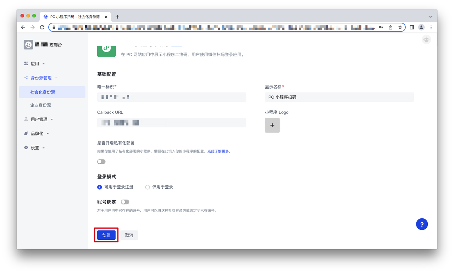Click the 显示名称 input field

(x=339, y=97)
